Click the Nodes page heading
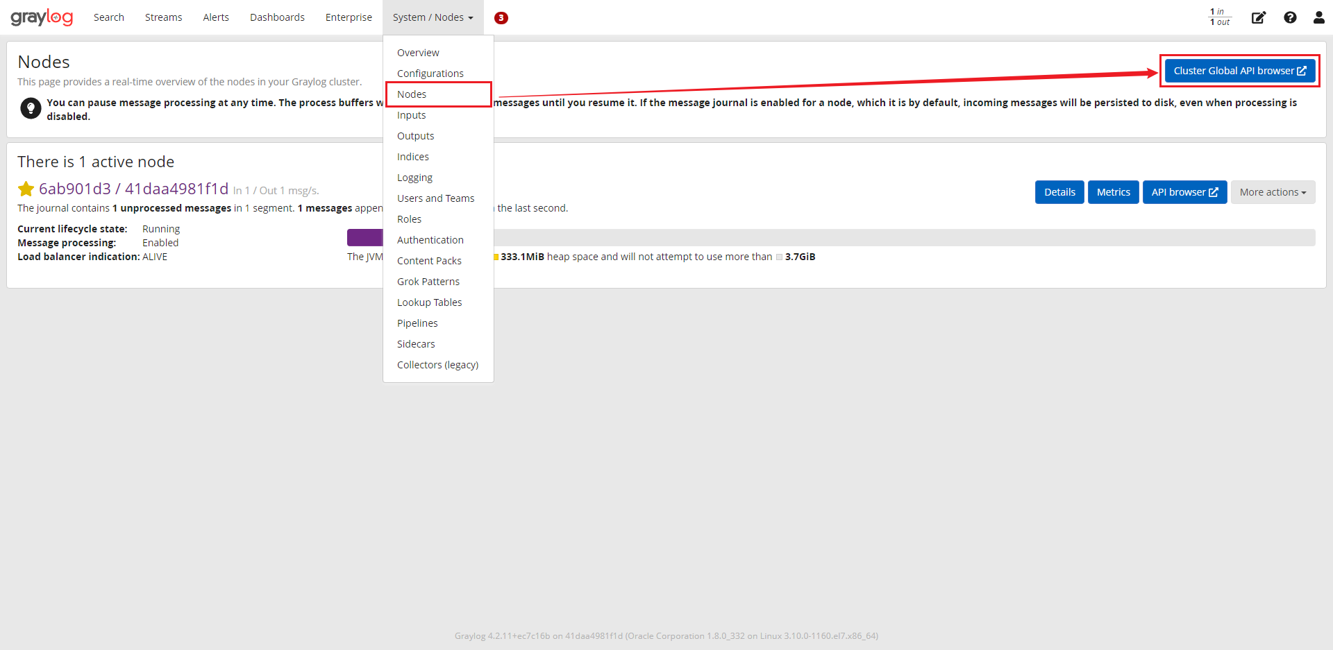1333x650 pixels. click(x=44, y=62)
